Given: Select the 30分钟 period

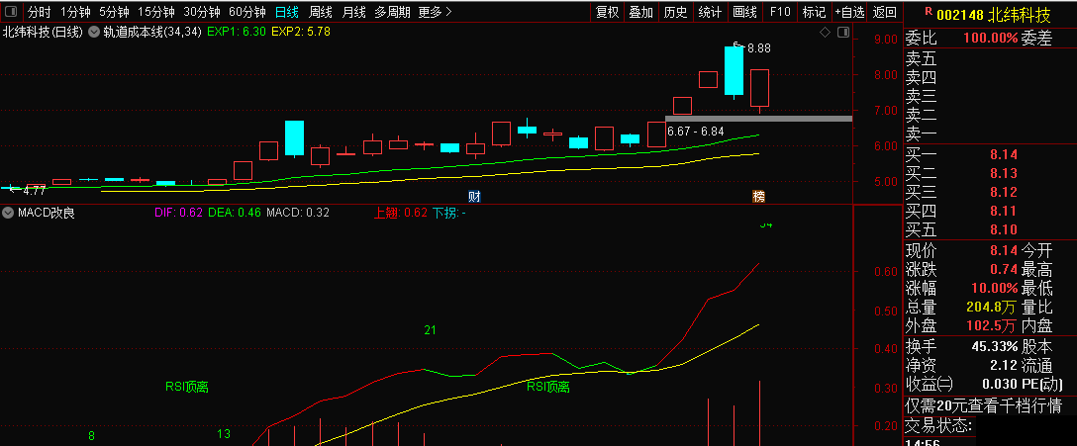Looking at the screenshot, I should point(201,12).
